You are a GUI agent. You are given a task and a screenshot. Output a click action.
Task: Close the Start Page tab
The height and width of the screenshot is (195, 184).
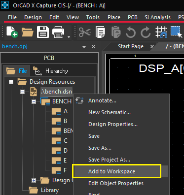pyautogui.click(x=152, y=46)
